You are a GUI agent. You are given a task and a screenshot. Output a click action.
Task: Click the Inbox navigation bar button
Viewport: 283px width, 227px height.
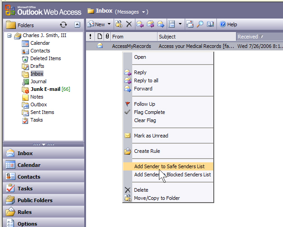click(x=43, y=153)
